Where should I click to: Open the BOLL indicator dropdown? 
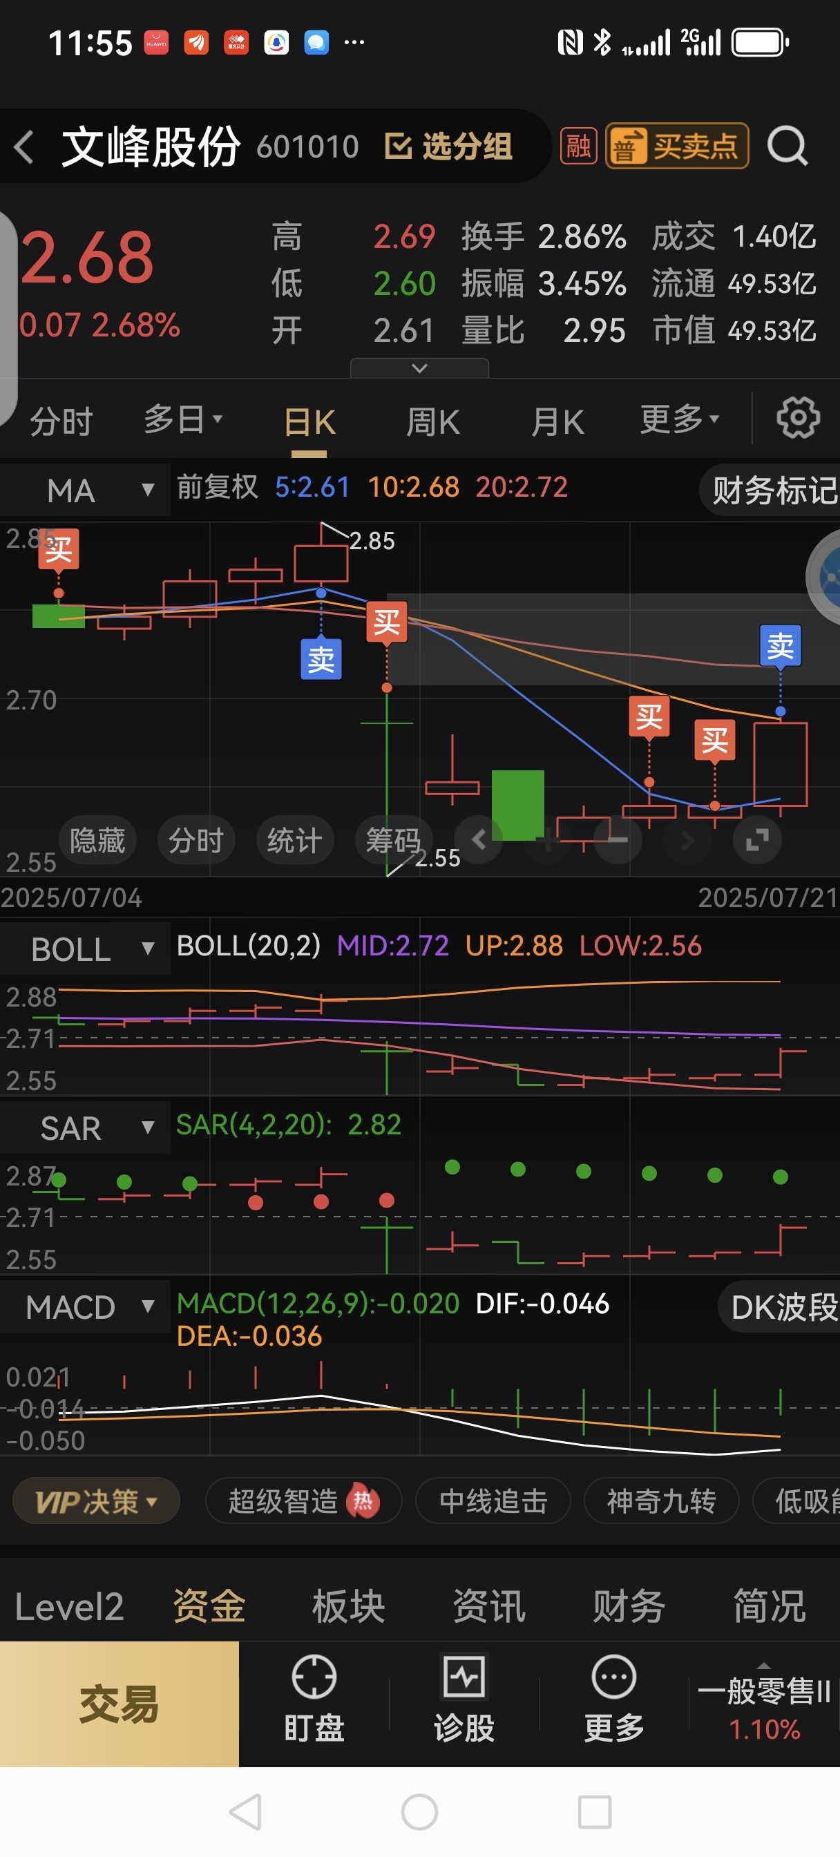pyautogui.click(x=85, y=949)
